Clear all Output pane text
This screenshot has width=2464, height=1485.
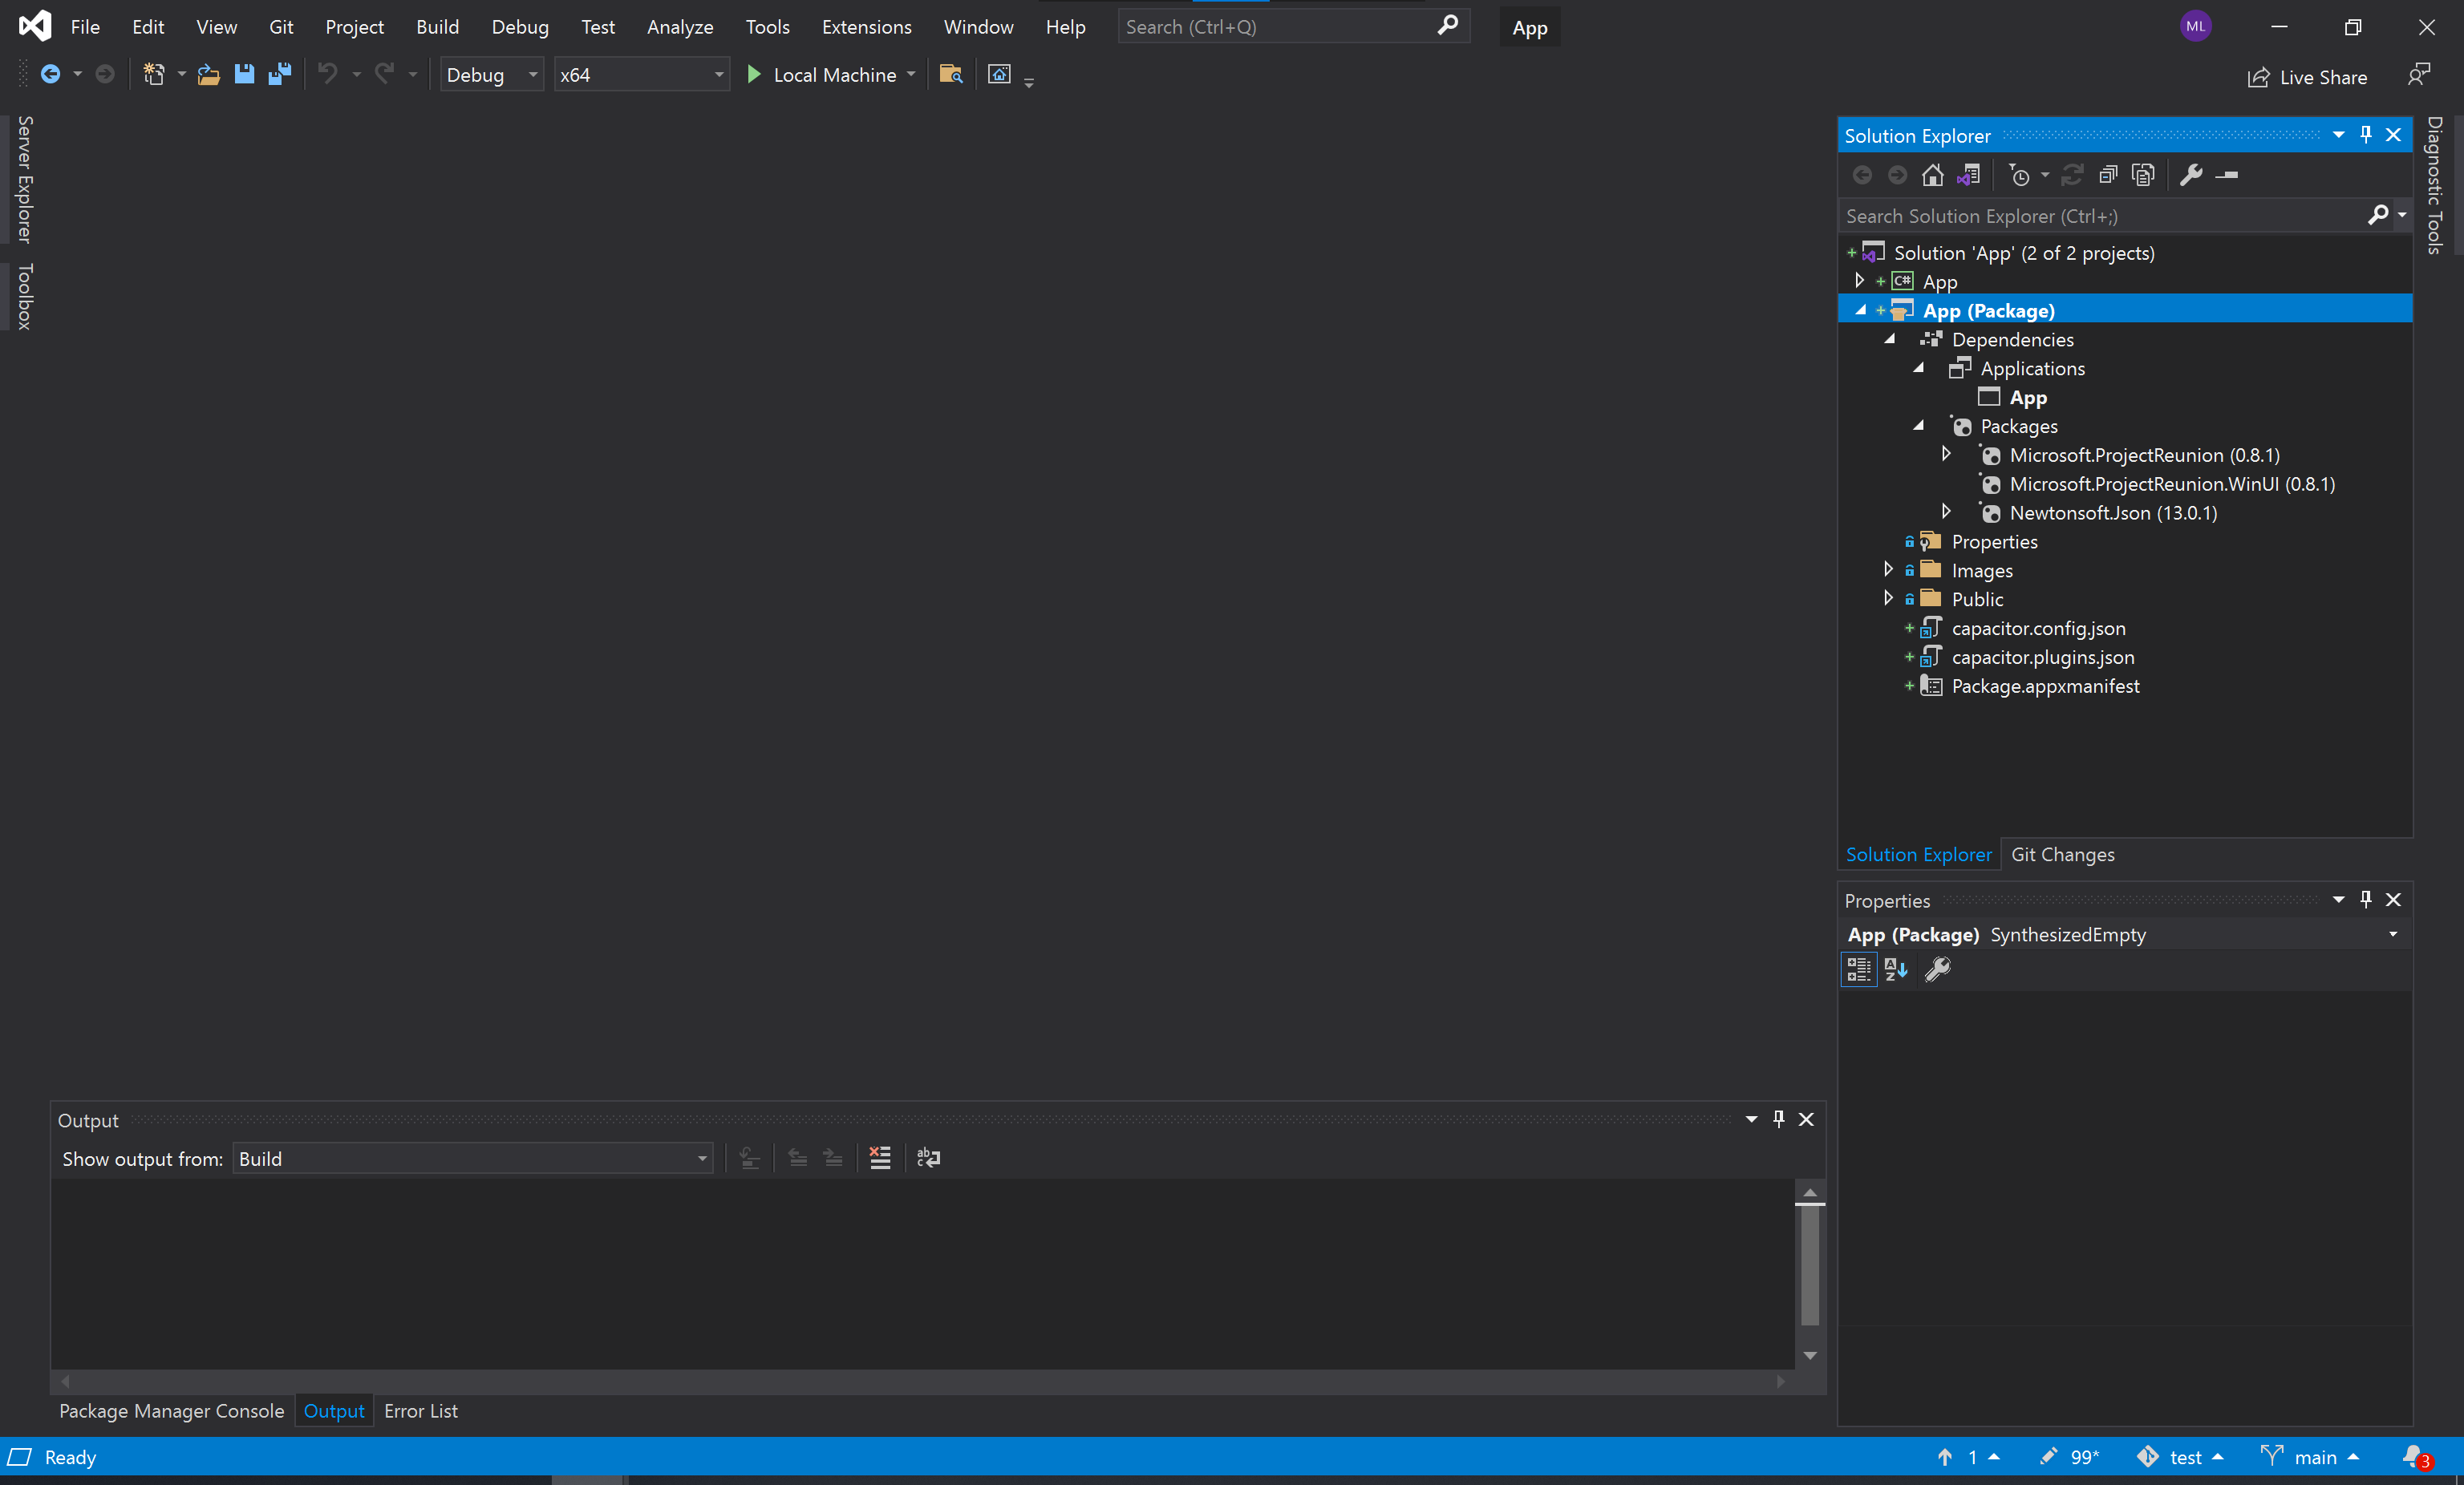(880, 1158)
